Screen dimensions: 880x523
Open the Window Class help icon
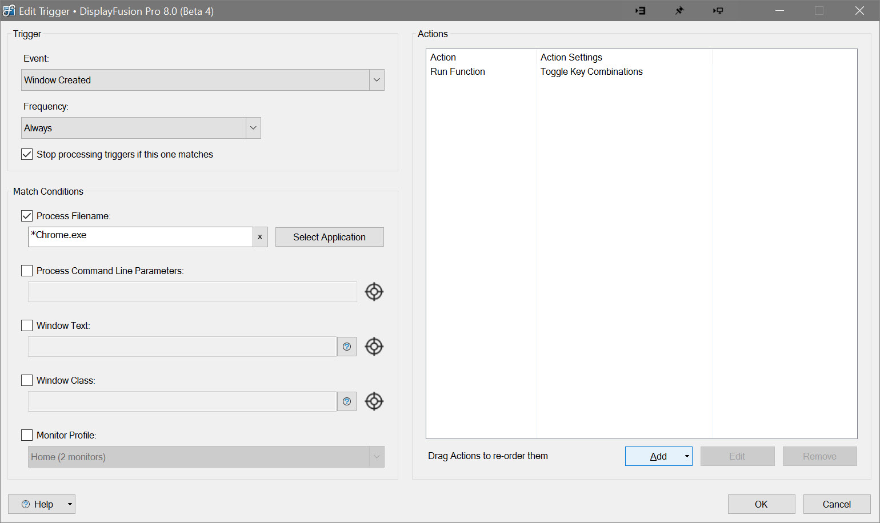coord(347,401)
